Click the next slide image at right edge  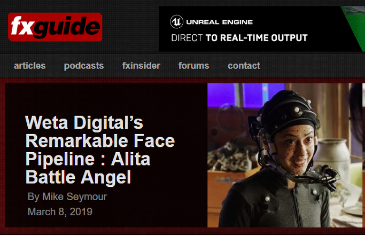pyautogui.click(x=363, y=155)
